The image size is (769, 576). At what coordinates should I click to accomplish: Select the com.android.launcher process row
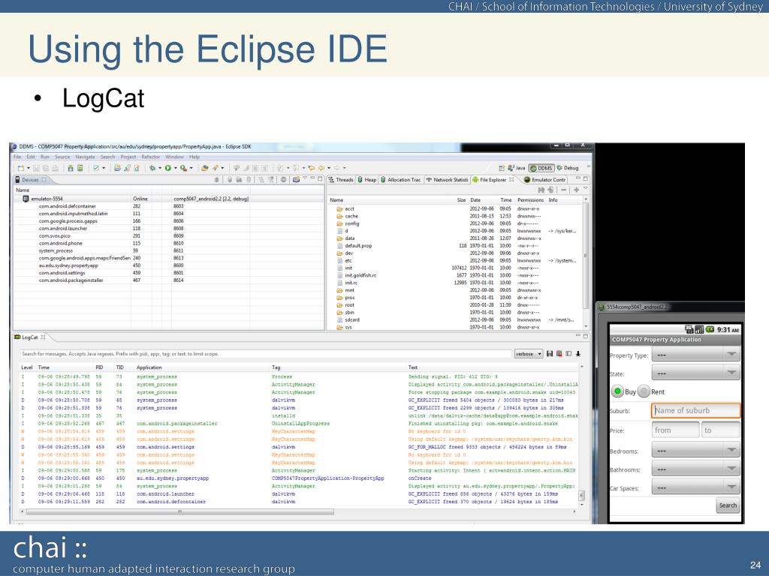(169, 228)
